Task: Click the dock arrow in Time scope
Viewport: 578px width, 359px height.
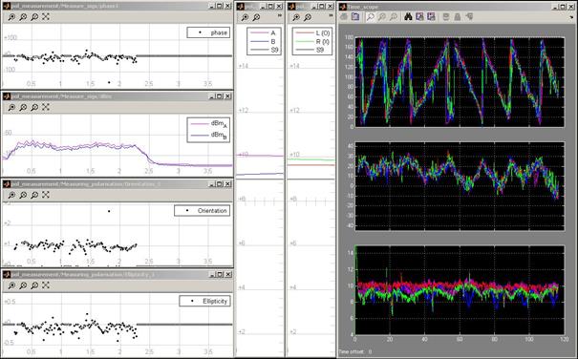Action: point(572,17)
